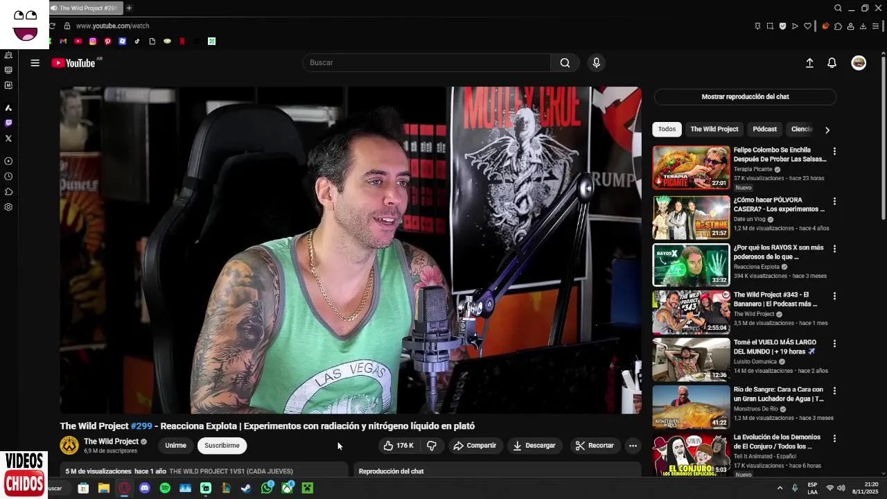Image resolution: width=887 pixels, height=499 pixels.
Task: Focus the Buscar search input field
Action: coord(426,62)
